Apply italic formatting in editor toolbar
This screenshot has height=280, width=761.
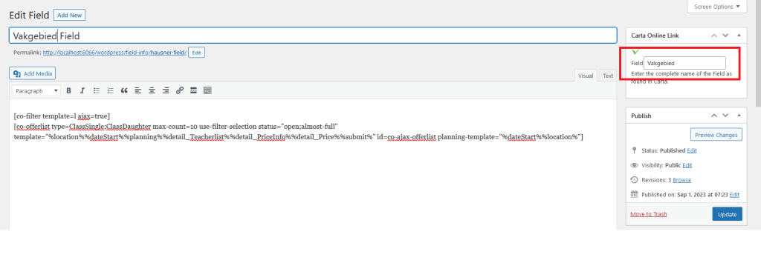pos(82,90)
